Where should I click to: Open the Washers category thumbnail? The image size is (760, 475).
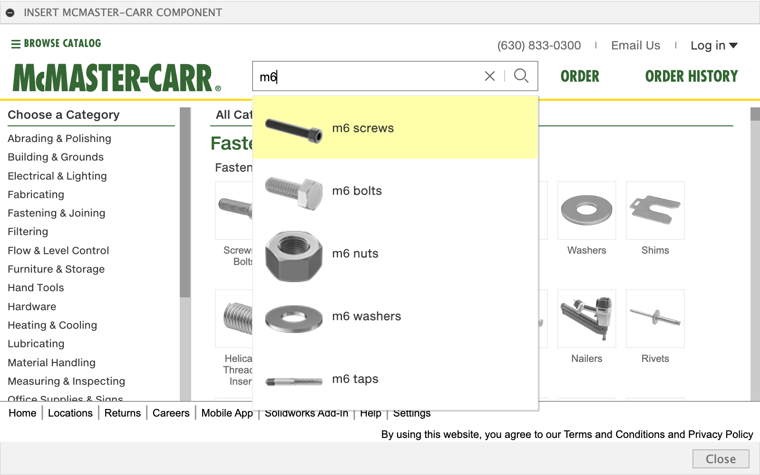(586, 210)
